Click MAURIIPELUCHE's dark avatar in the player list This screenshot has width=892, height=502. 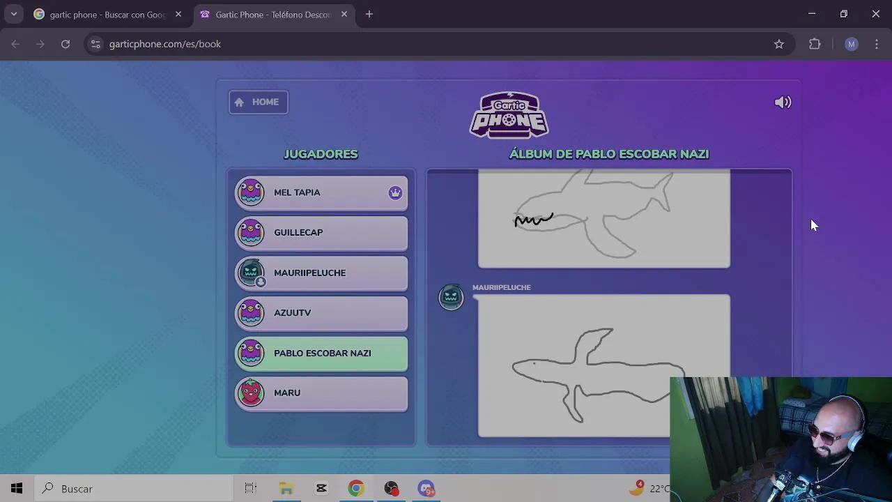(251, 273)
